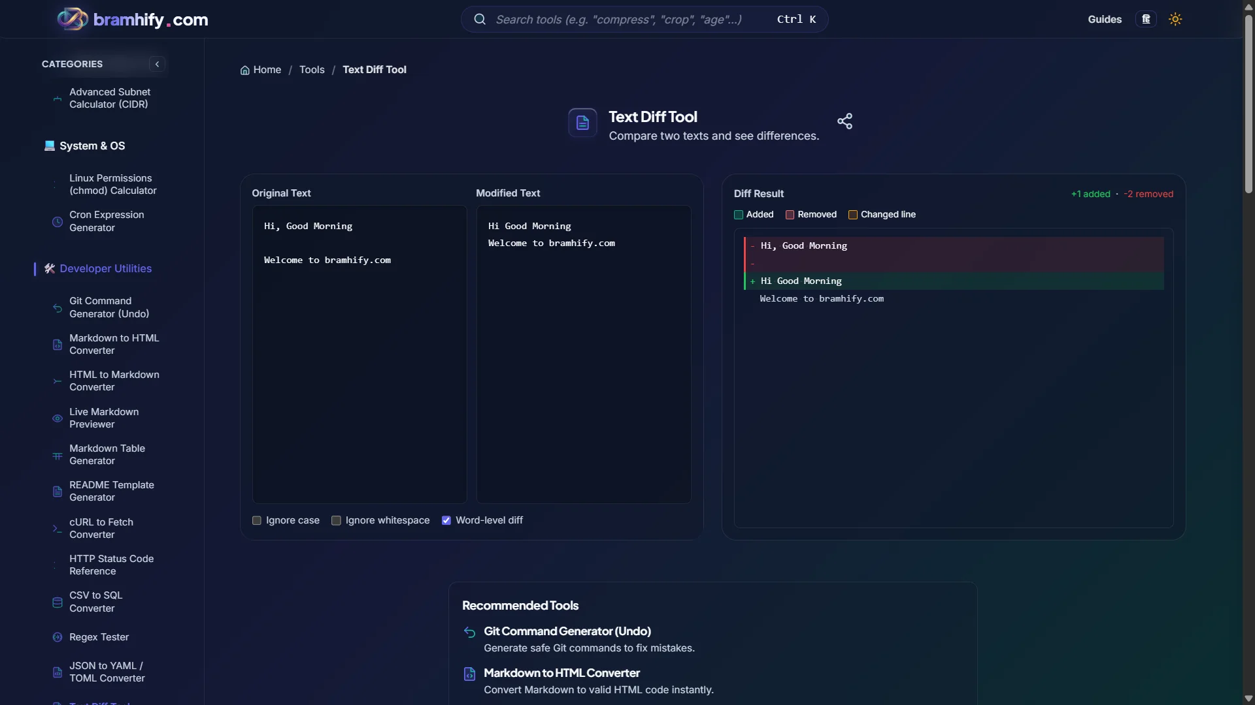Toggle the sun light-mode icon
This screenshot has width=1255, height=705.
1175,19
